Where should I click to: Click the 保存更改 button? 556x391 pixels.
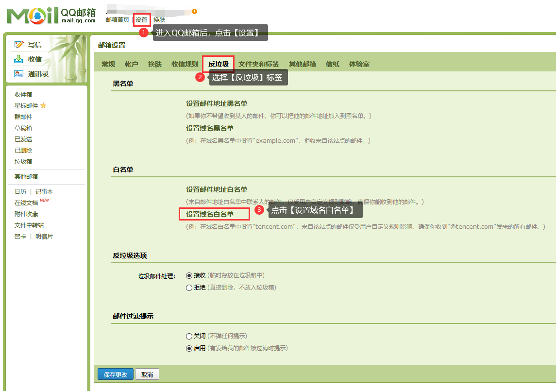[116, 374]
